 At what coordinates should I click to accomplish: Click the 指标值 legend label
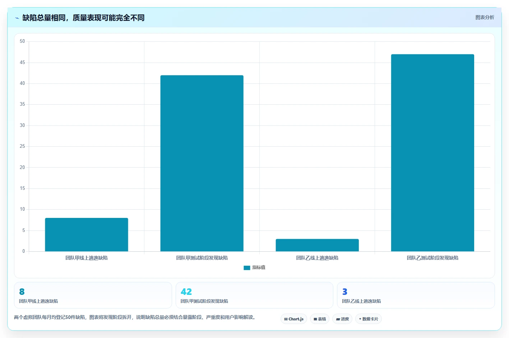[259, 268]
